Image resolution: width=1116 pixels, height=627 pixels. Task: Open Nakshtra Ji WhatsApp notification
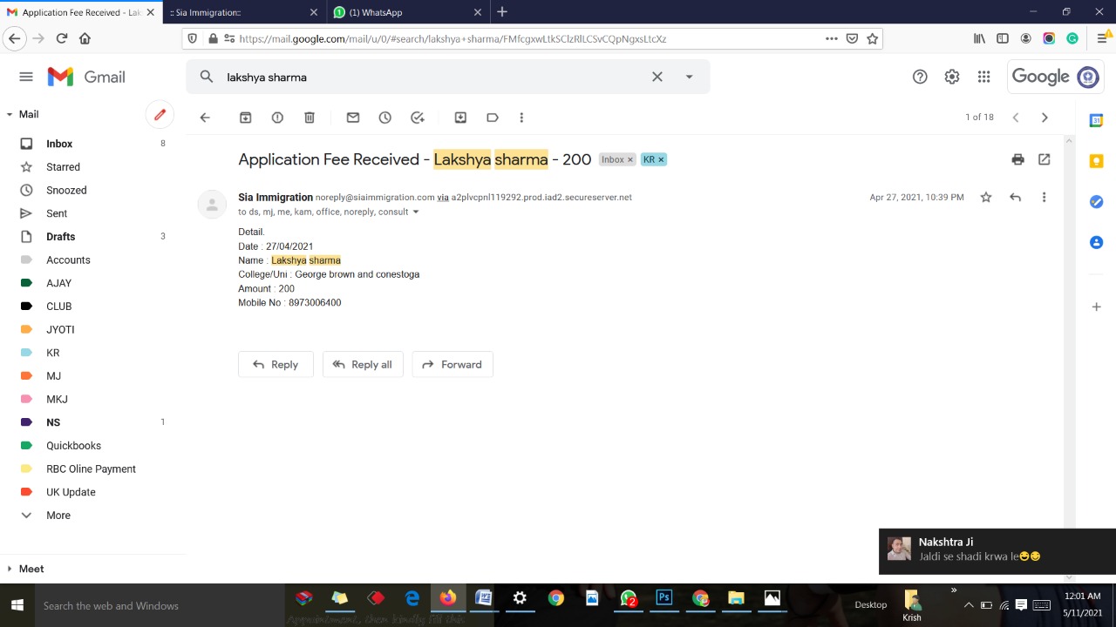[997, 551]
